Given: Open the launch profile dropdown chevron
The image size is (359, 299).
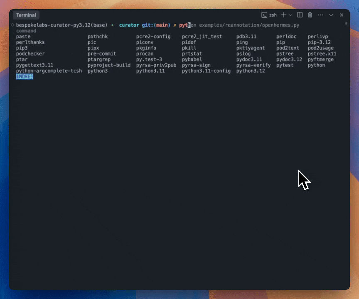Looking at the screenshot, I should pyautogui.click(x=290, y=15).
